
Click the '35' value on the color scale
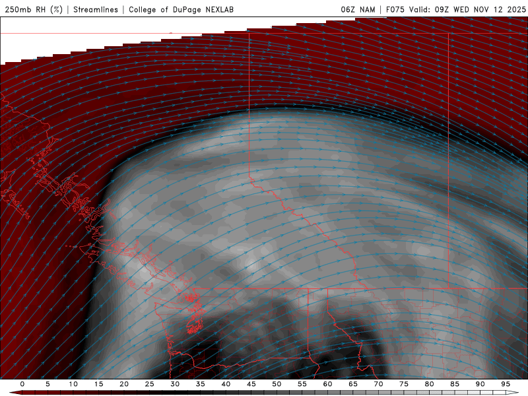point(201,384)
